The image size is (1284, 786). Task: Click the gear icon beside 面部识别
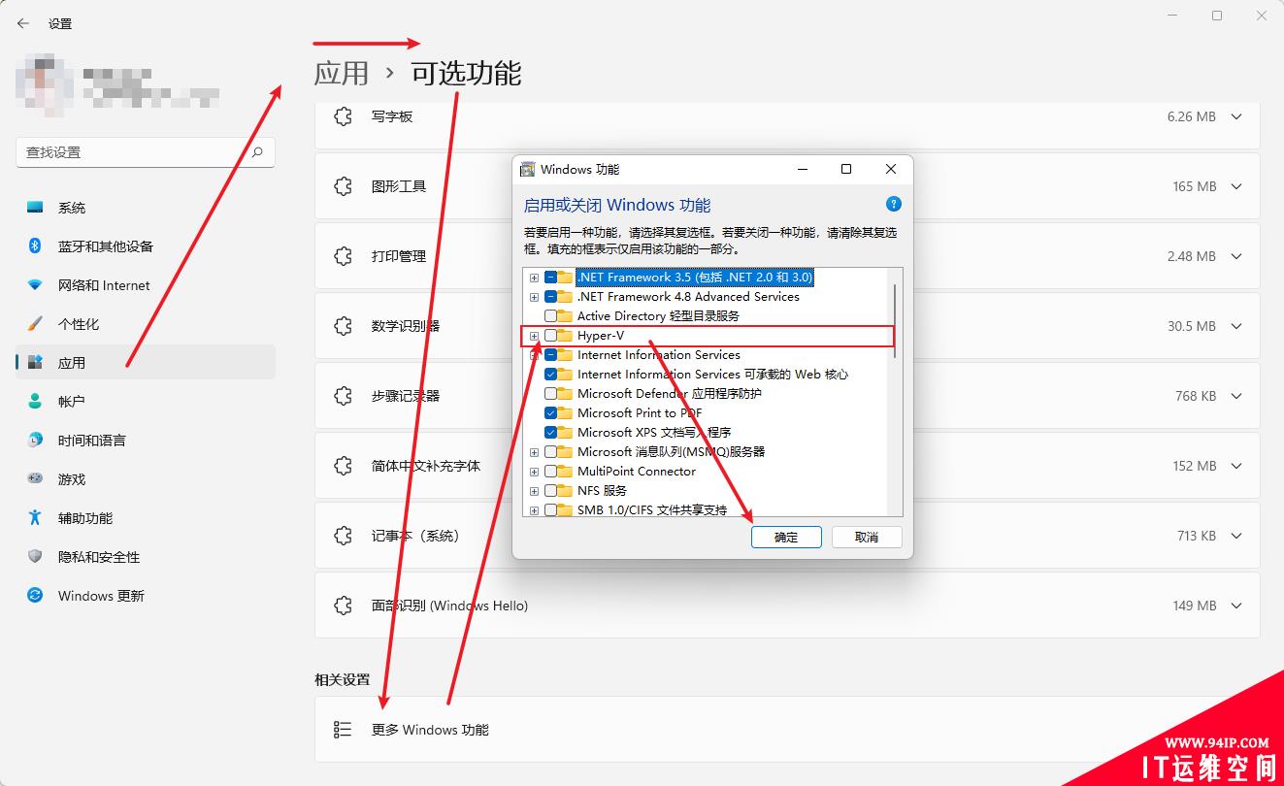pyautogui.click(x=343, y=606)
